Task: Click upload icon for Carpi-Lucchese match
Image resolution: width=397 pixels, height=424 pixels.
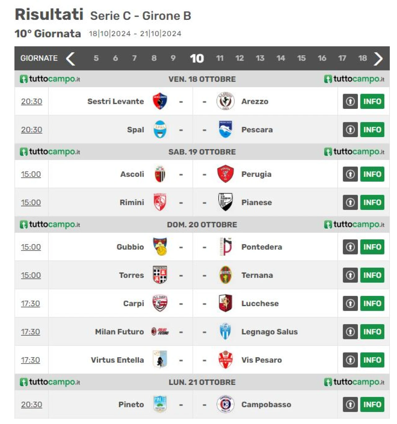Action: point(350,303)
